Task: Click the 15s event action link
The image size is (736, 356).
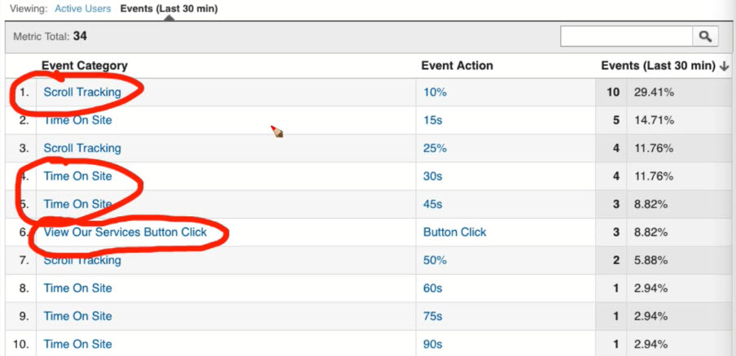Action: click(x=432, y=120)
